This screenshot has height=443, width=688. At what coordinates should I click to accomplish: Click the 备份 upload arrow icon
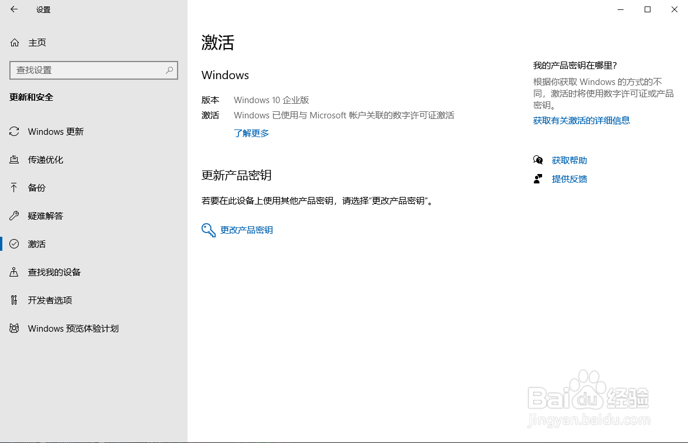[x=14, y=188]
